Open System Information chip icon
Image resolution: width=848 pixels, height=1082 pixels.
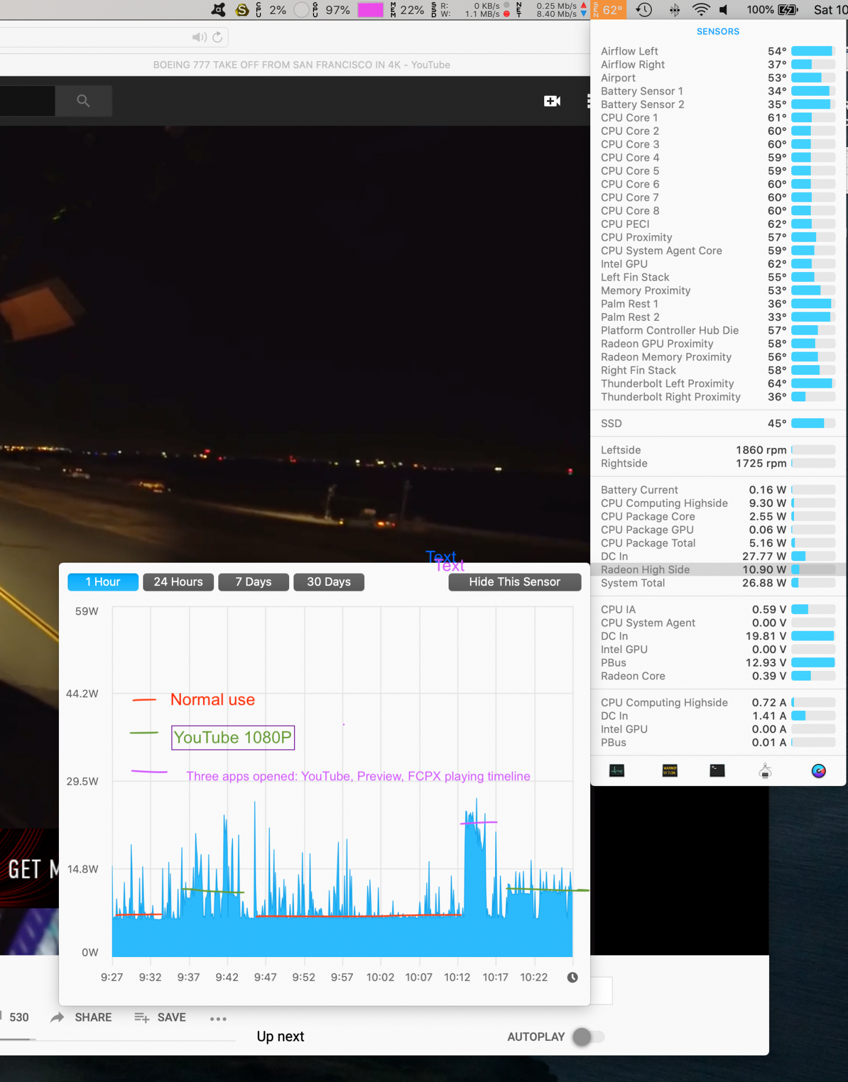click(x=765, y=770)
